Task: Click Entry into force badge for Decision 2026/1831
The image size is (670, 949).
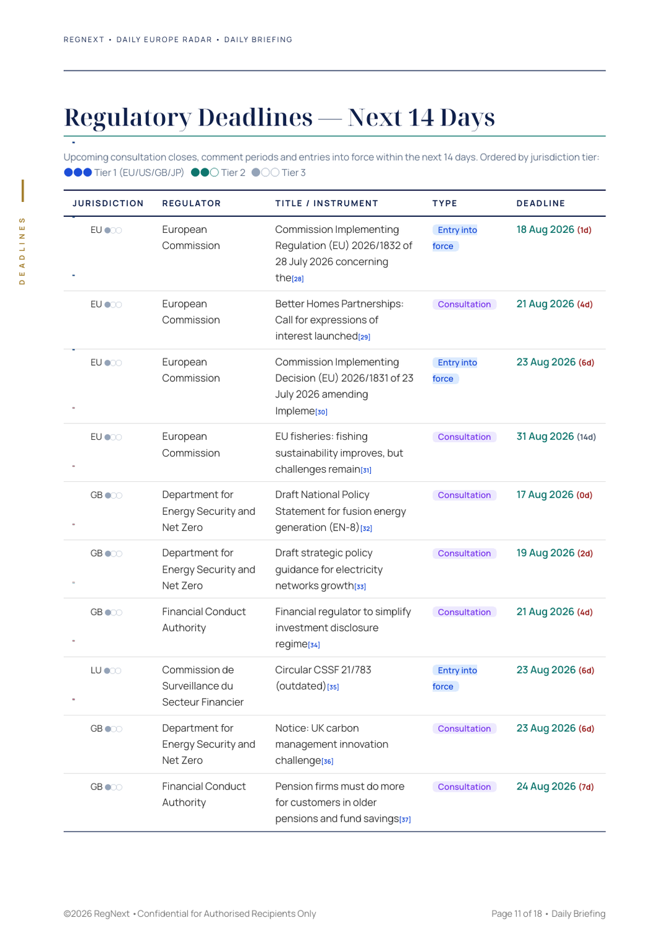Action: (455, 371)
